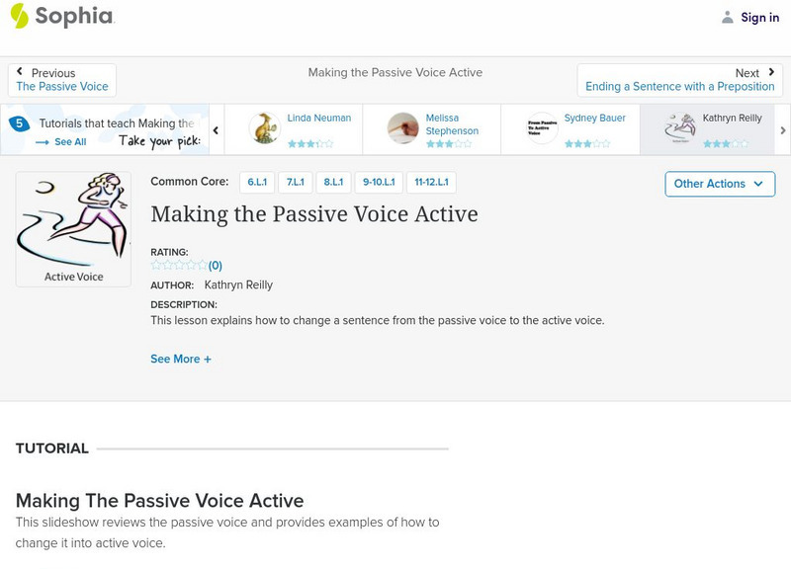Click the Sign in link
791x569 pixels.
760,17
